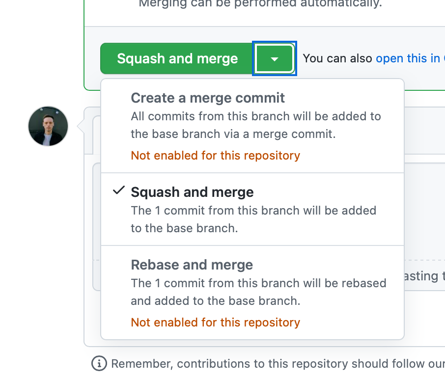Select Rebase and merge option
The width and height of the screenshot is (445, 379).
252,293
